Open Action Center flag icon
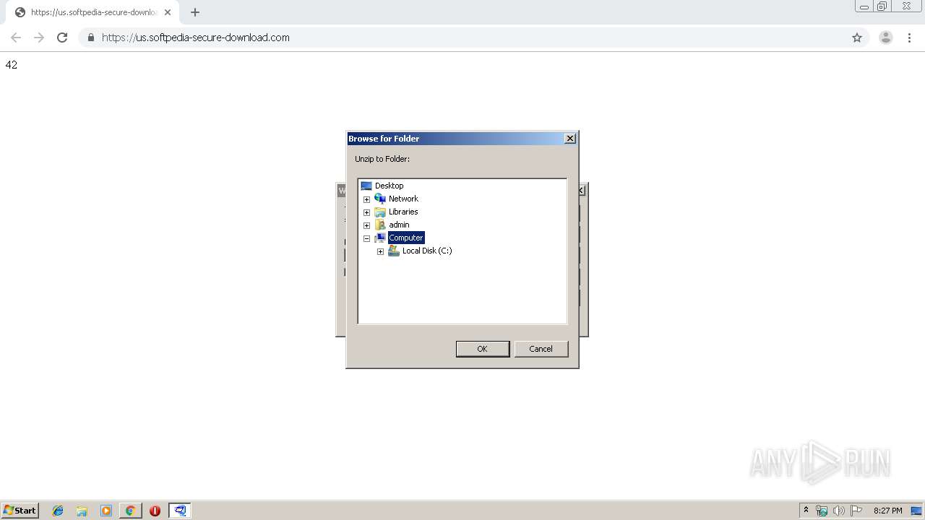 click(x=856, y=511)
